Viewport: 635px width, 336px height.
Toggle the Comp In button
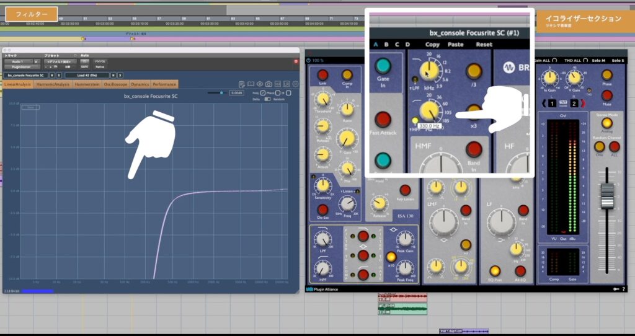(x=347, y=75)
